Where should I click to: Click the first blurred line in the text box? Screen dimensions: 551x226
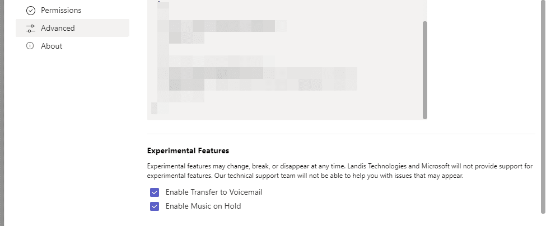(x=222, y=26)
